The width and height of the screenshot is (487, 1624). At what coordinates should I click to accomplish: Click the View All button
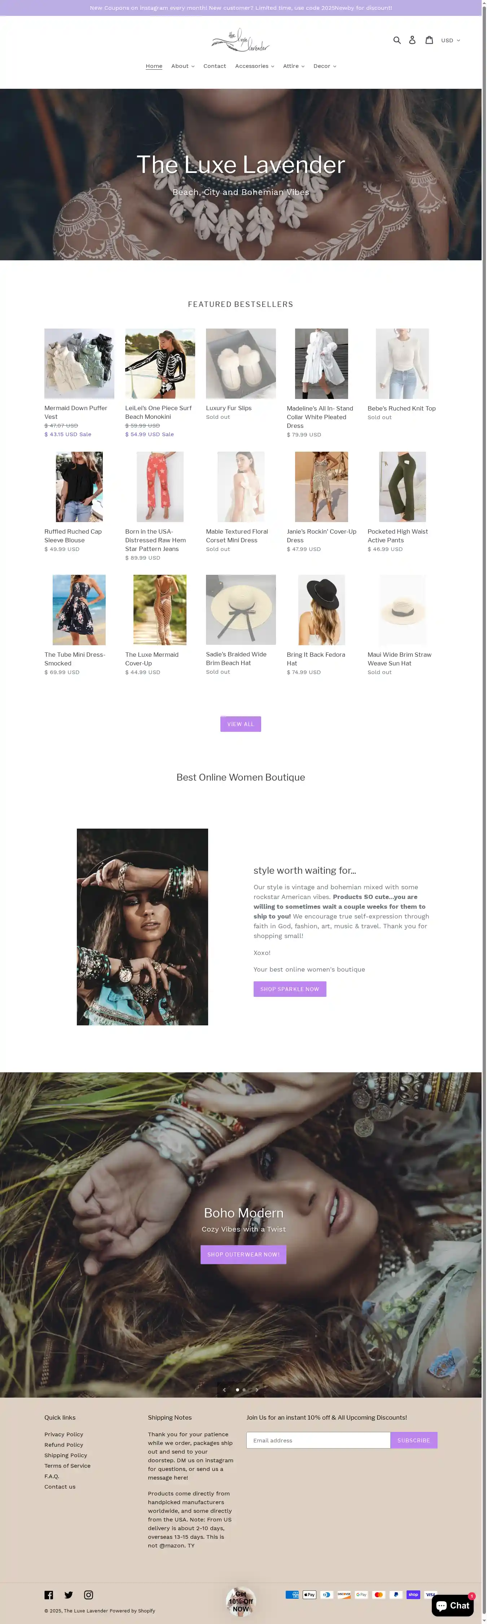pyautogui.click(x=241, y=724)
